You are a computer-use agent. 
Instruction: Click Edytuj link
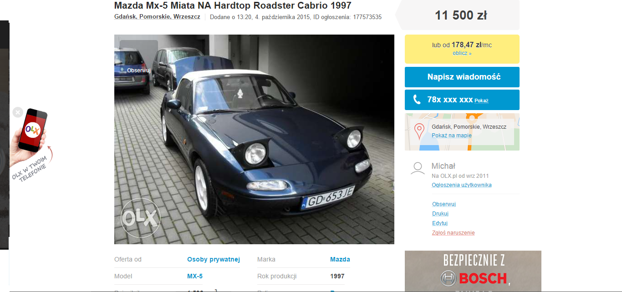tap(439, 223)
